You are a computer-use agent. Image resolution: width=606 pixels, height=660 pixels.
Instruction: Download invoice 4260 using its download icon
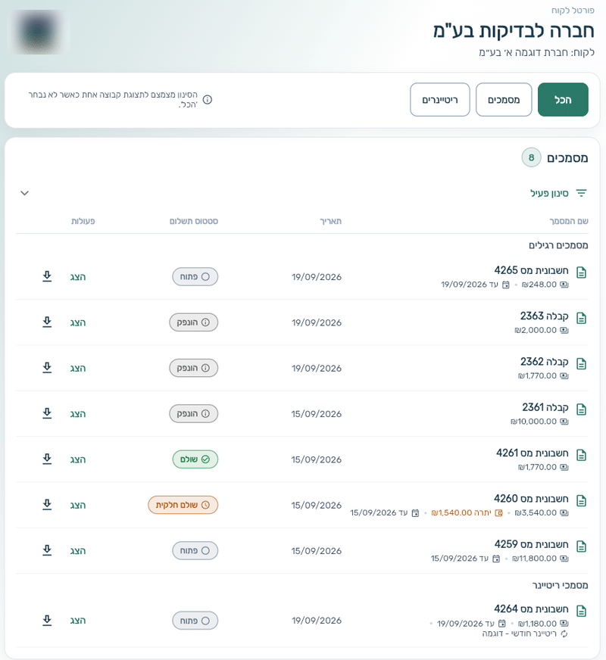coord(47,505)
